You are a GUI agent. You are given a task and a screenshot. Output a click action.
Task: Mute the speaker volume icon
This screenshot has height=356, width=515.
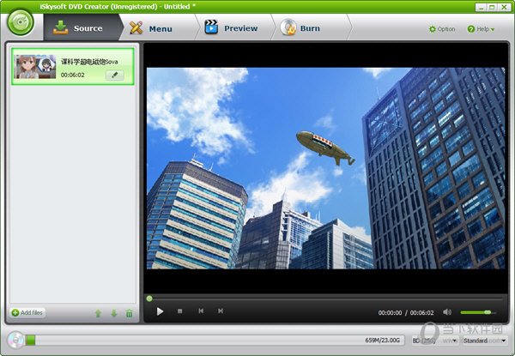[x=447, y=311]
